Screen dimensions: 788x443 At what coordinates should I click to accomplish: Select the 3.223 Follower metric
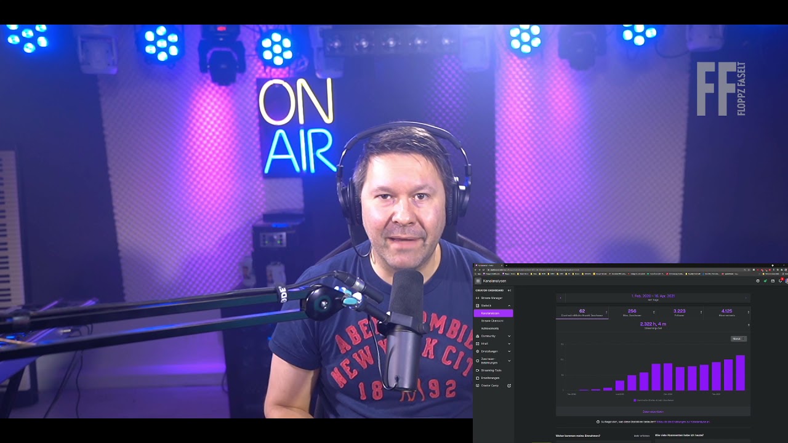679,313
